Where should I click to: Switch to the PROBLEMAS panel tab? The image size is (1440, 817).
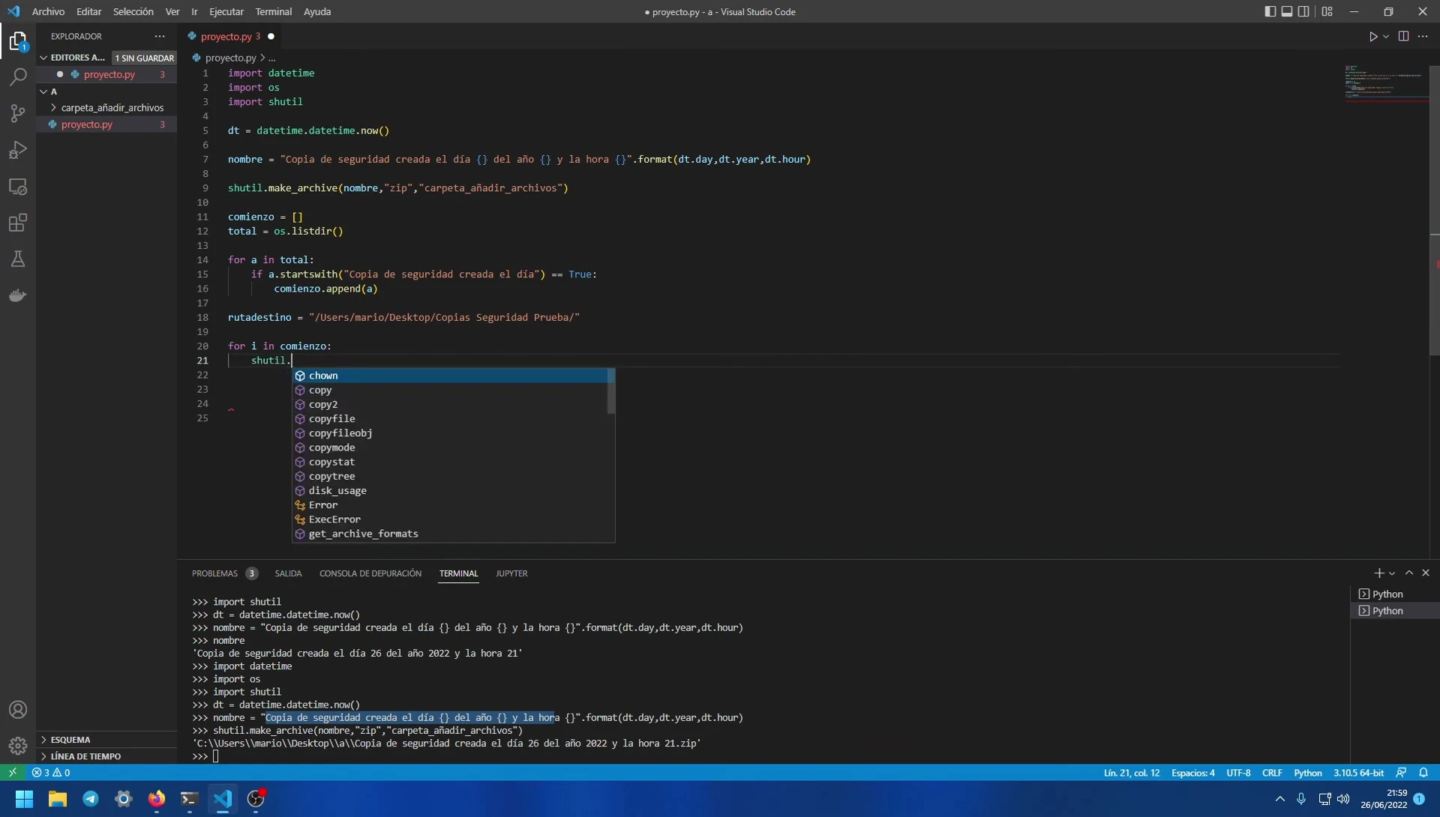[214, 573]
